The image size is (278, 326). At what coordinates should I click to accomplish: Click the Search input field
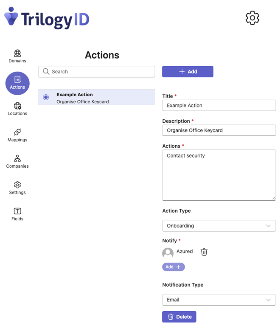tap(96, 71)
